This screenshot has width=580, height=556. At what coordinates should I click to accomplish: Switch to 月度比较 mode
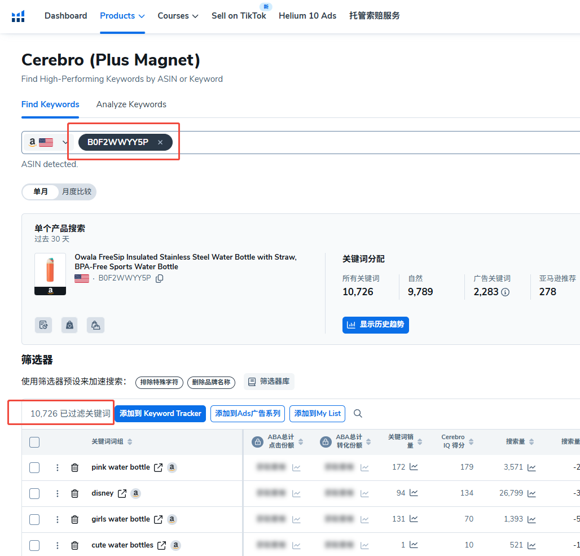[77, 192]
